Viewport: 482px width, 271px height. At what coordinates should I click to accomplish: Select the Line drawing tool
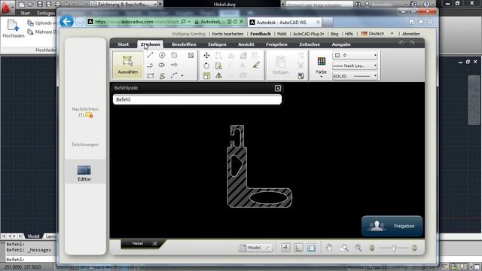click(x=150, y=55)
